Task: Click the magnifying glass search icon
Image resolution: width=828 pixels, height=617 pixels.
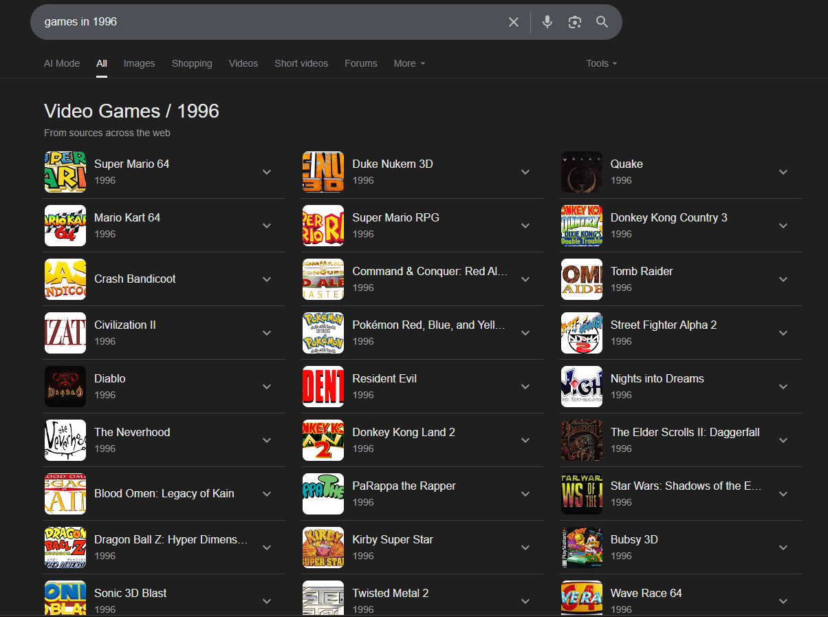Action: click(x=602, y=22)
